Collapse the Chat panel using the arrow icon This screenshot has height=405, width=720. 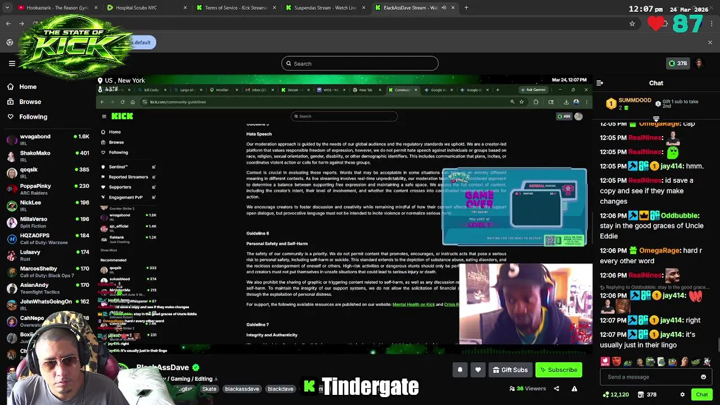[600, 83]
